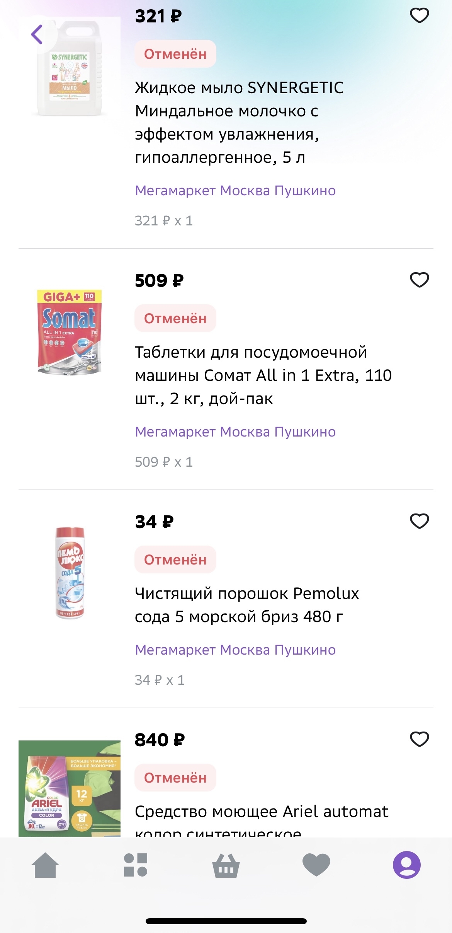Viewport: 452px width, 933px height.
Task: Open seller link under SYNERGETIC soap
Action: point(235,191)
